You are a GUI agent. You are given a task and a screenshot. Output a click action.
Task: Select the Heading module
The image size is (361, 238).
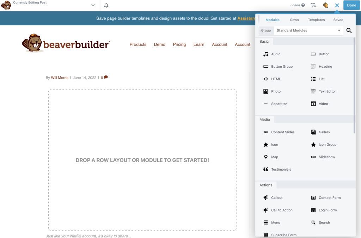click(324, 66)
